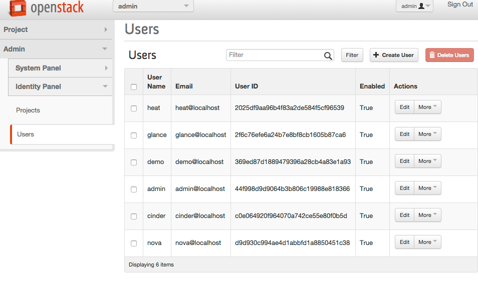Expand the System Panel section

point(60,68)
